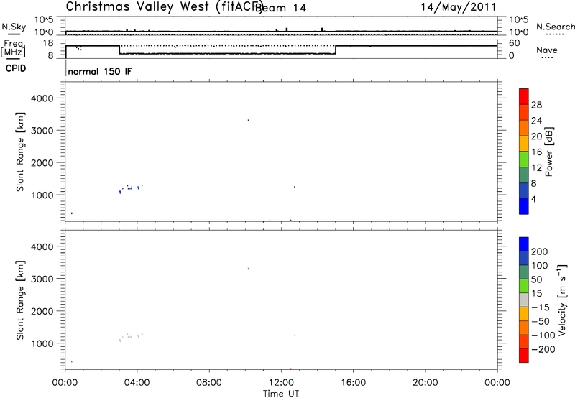Pick the Velocity segment between -50 and -100

tap(524, 328)
